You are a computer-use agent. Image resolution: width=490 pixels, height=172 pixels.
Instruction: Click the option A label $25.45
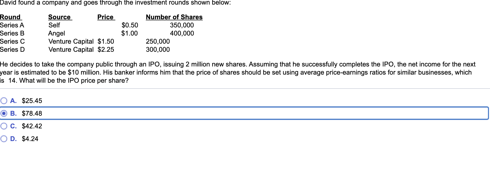32,101
